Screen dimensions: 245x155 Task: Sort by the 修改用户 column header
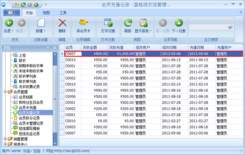click(148, 47)
